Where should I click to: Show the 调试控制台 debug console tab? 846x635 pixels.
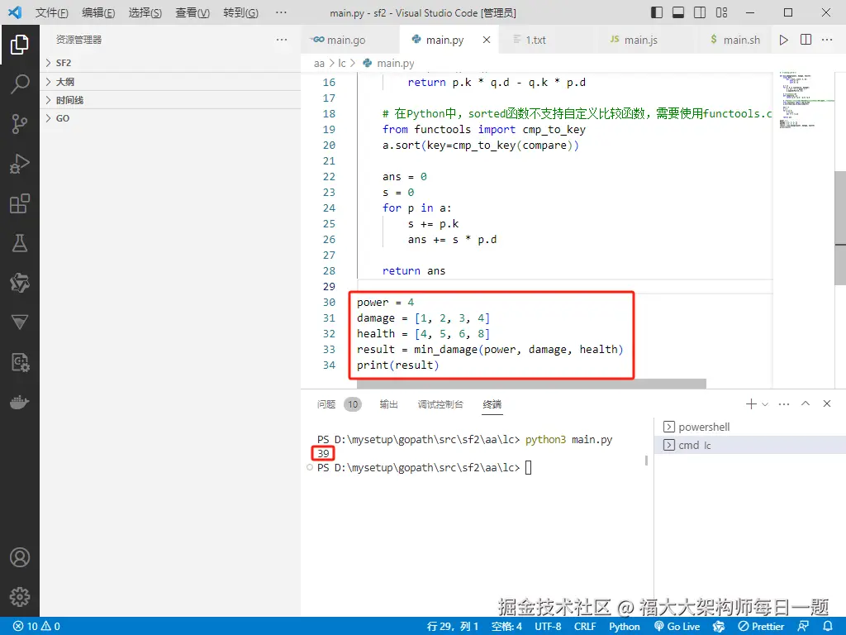coord(440,404)
